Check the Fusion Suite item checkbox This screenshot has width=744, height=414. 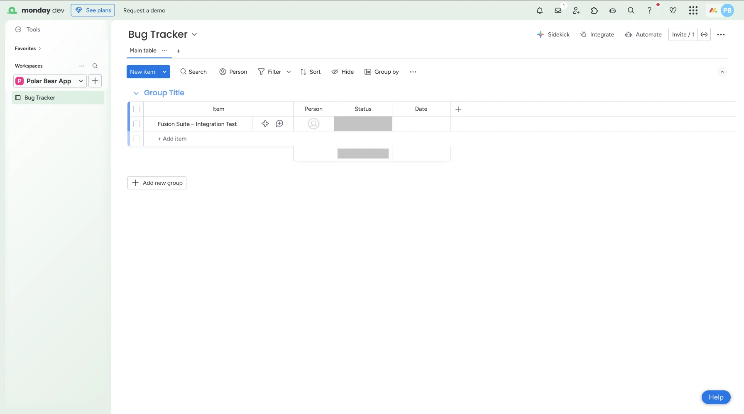(137, 124)
